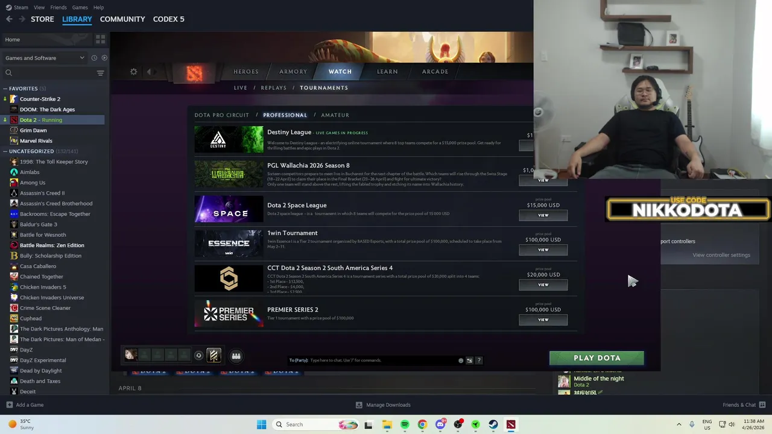
Task: Open Dota 2 settings gear icon
Action: [134, 72]
